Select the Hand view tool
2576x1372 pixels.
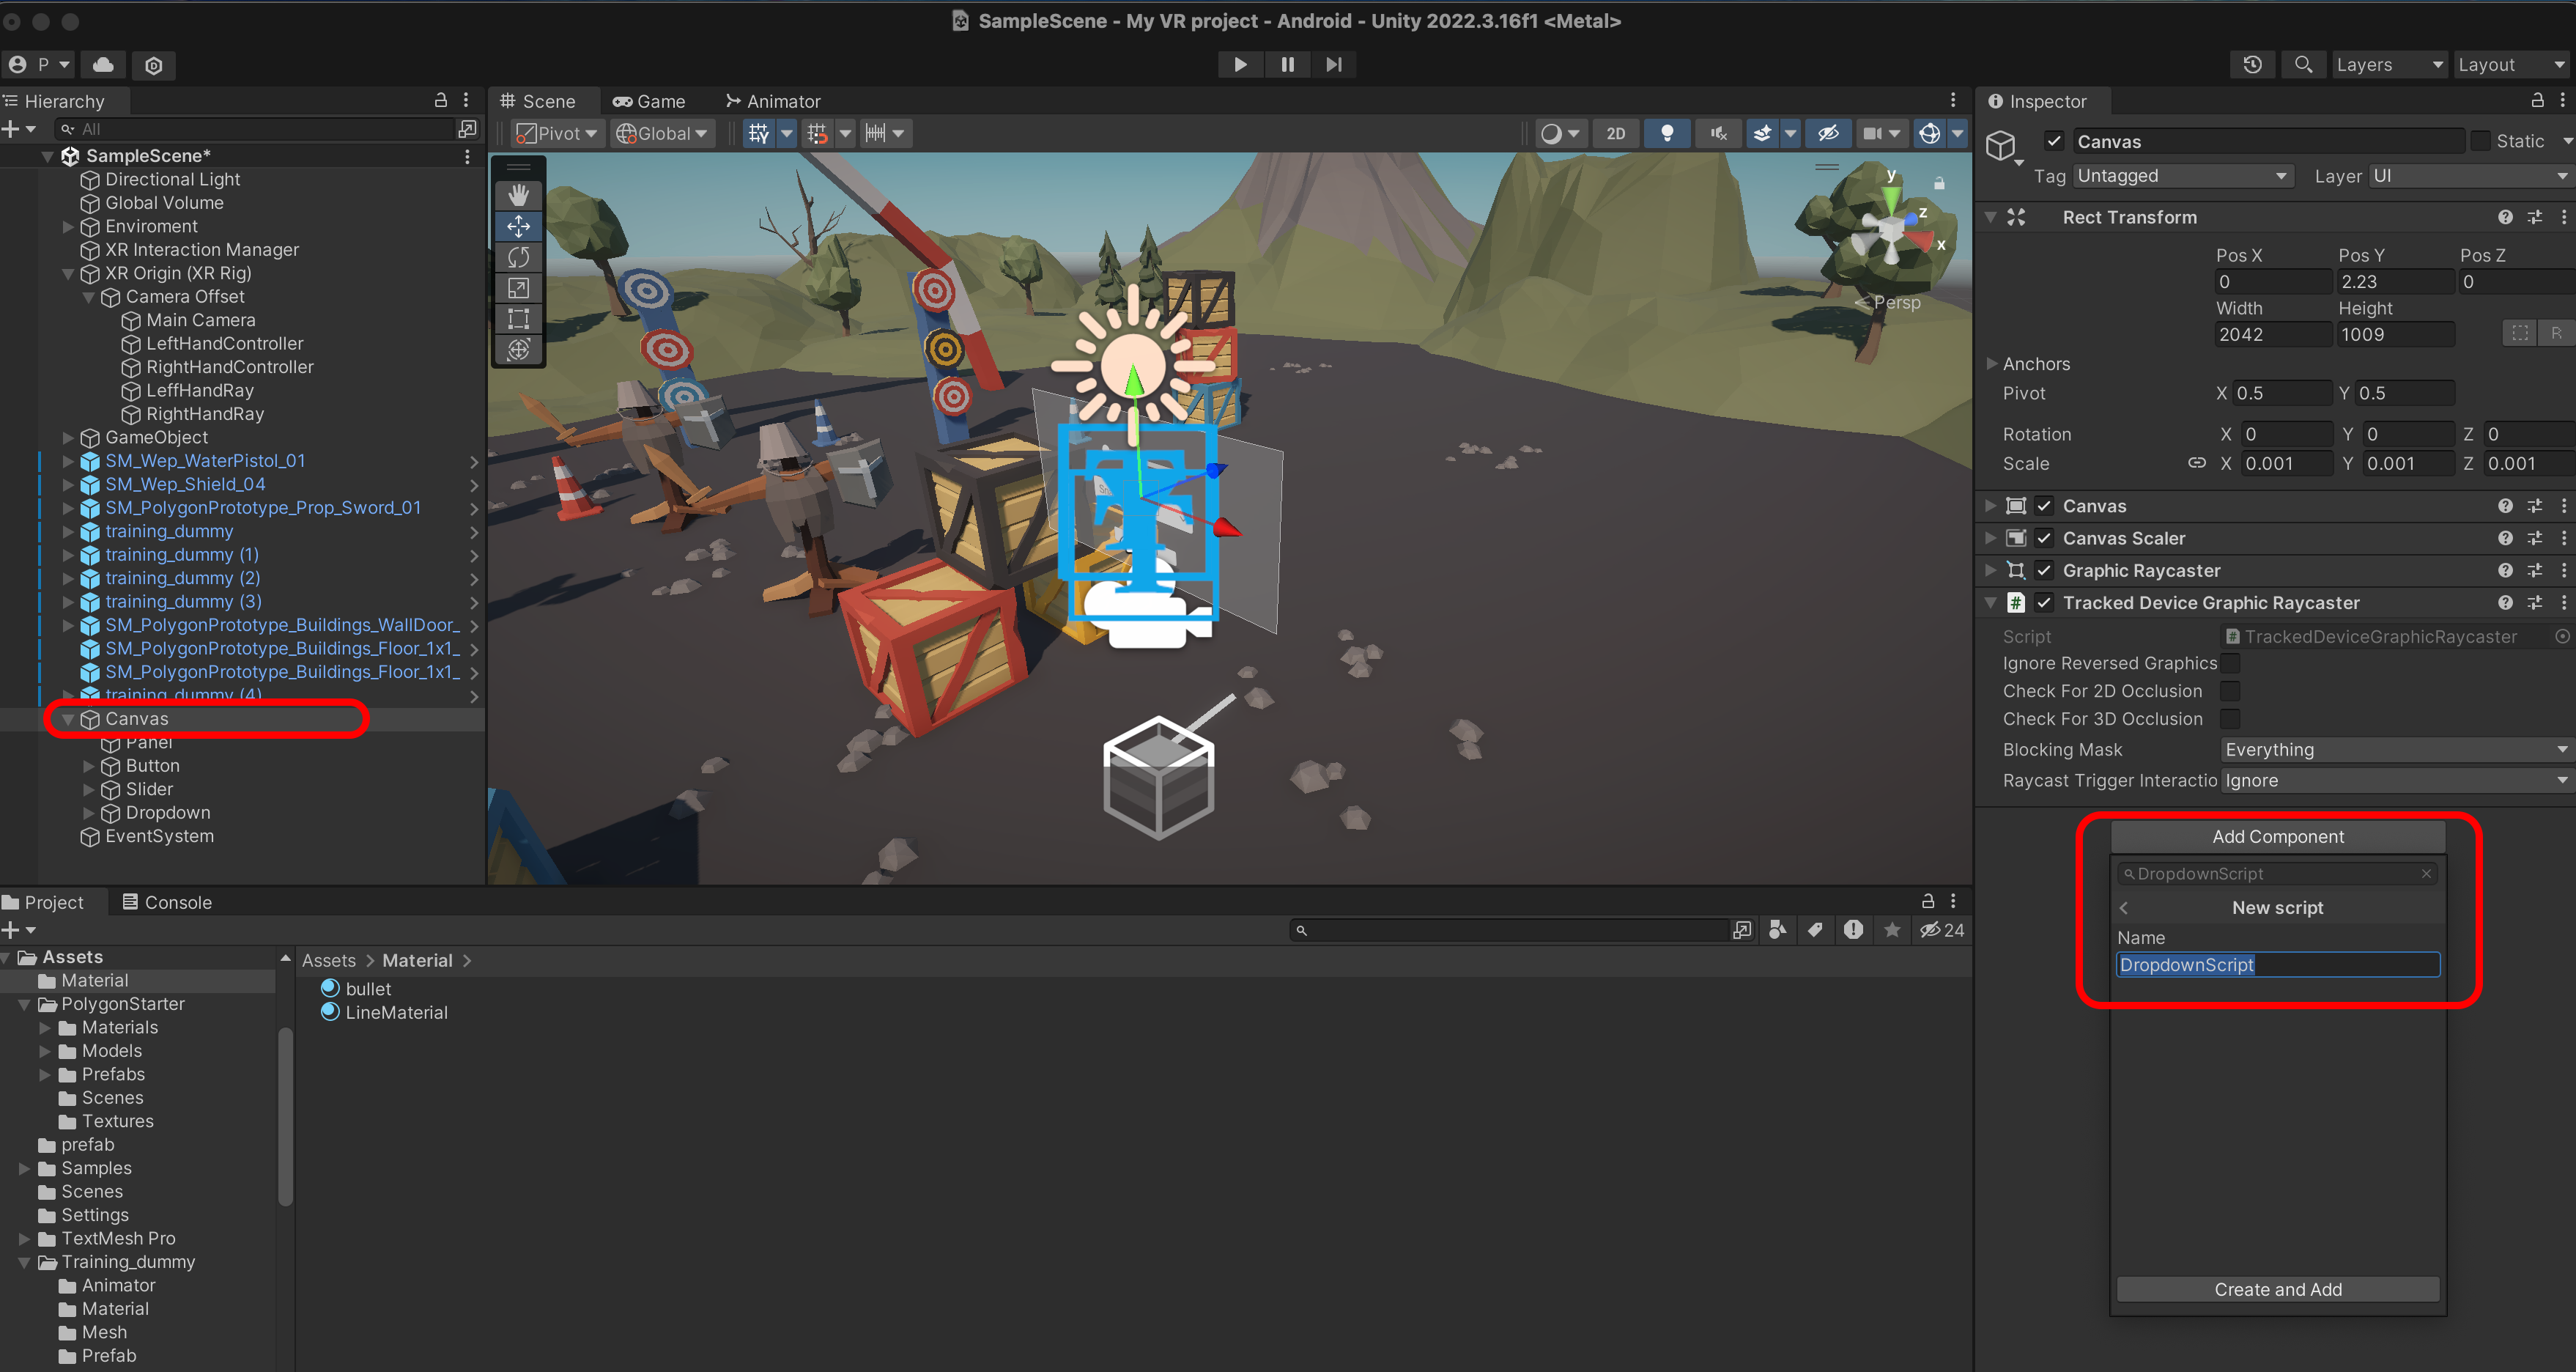(518, 195)
